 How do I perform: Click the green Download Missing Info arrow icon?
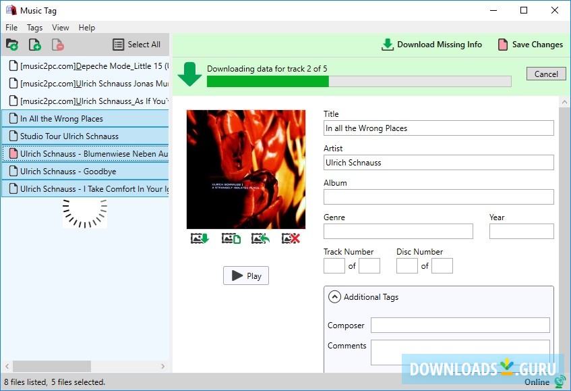(x=388, y=45)
